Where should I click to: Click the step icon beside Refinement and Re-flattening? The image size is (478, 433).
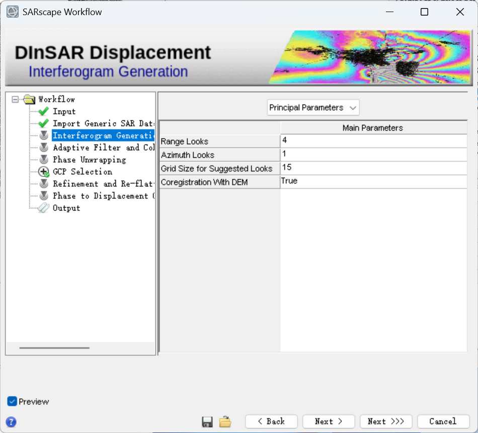pyautogui.click(x=44, y=184)
